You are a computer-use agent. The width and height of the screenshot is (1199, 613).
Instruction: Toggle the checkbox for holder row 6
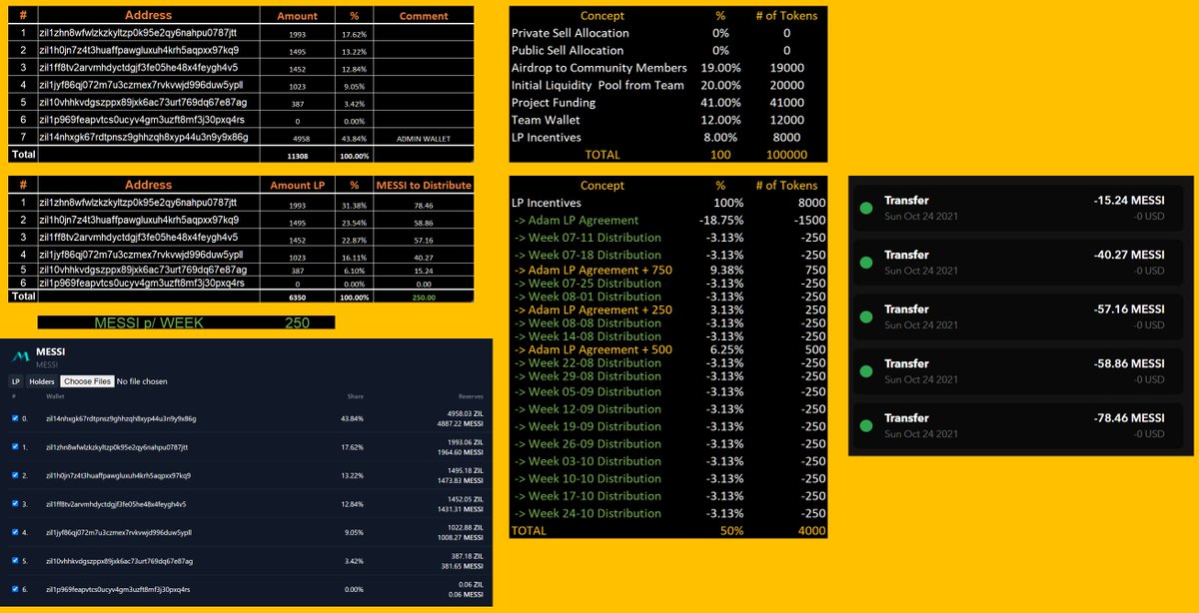pos(14,590)
